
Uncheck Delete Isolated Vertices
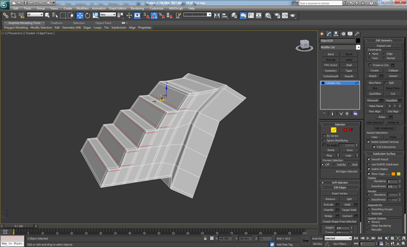pos(368,142)
